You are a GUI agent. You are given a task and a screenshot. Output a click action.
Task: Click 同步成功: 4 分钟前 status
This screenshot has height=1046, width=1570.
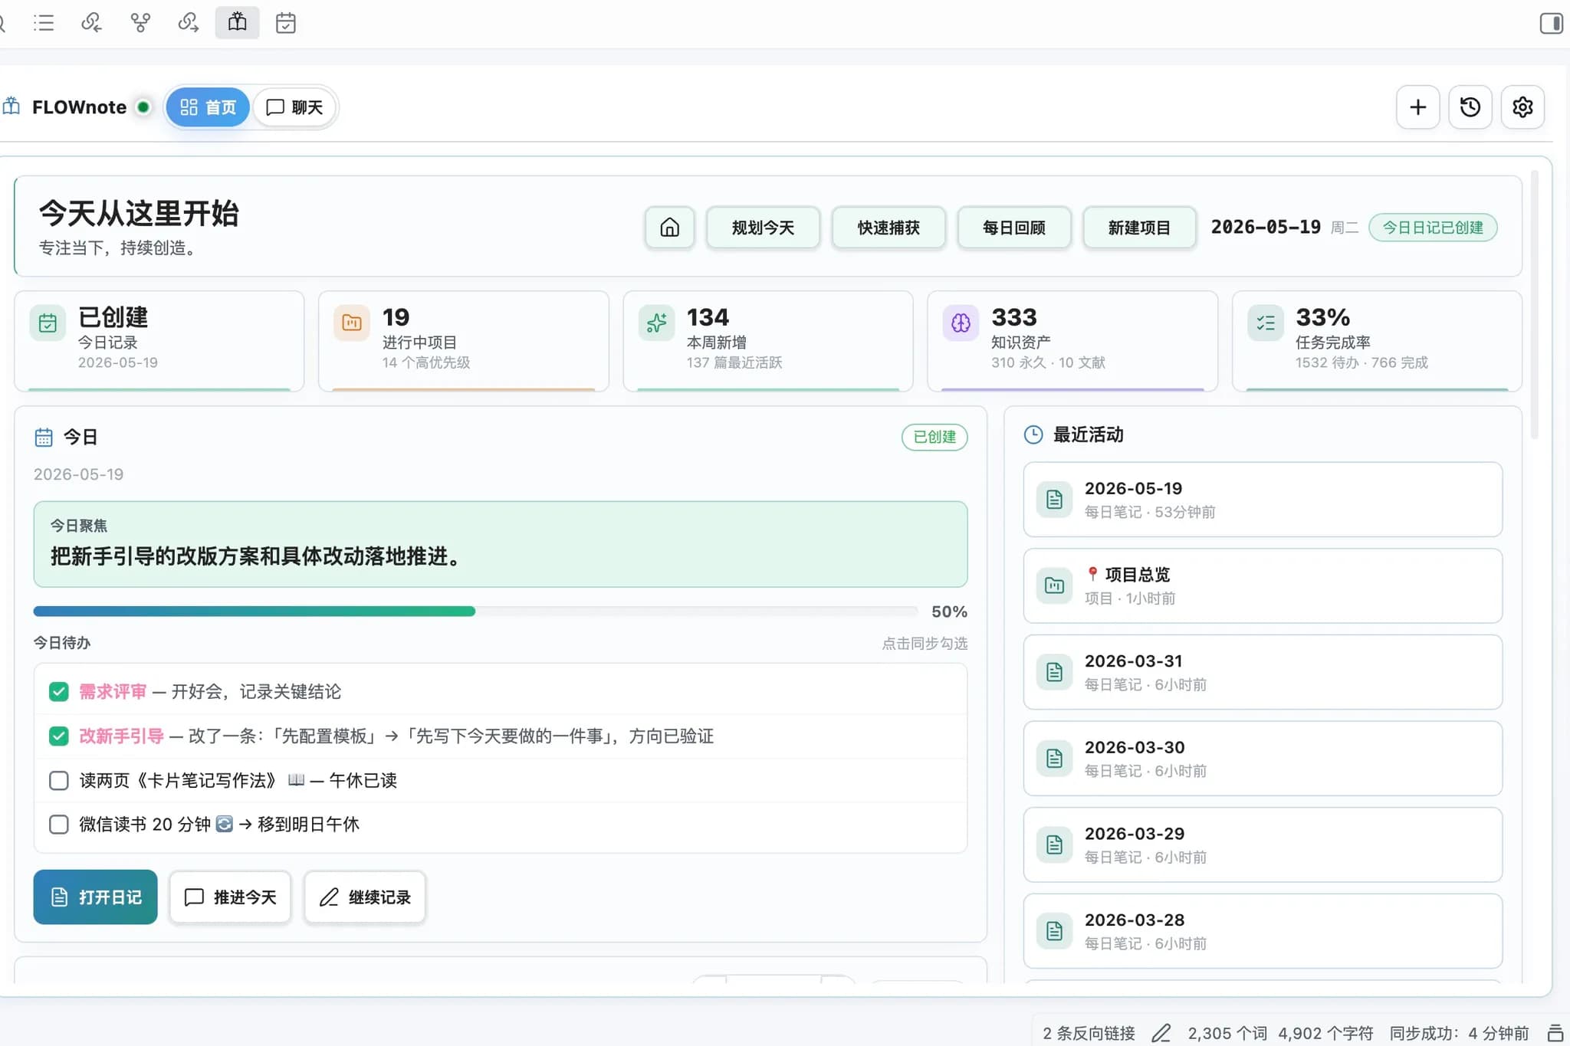(x=1459, y=1033)
